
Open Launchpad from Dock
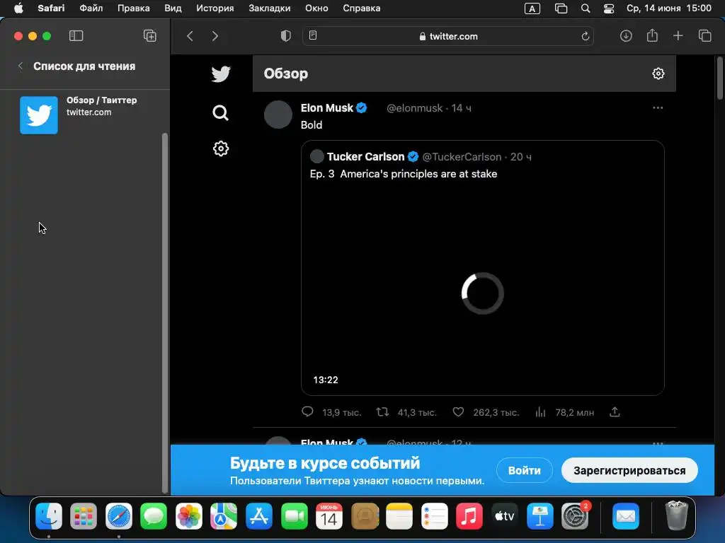pyautogui.click(x=84, y=515)
